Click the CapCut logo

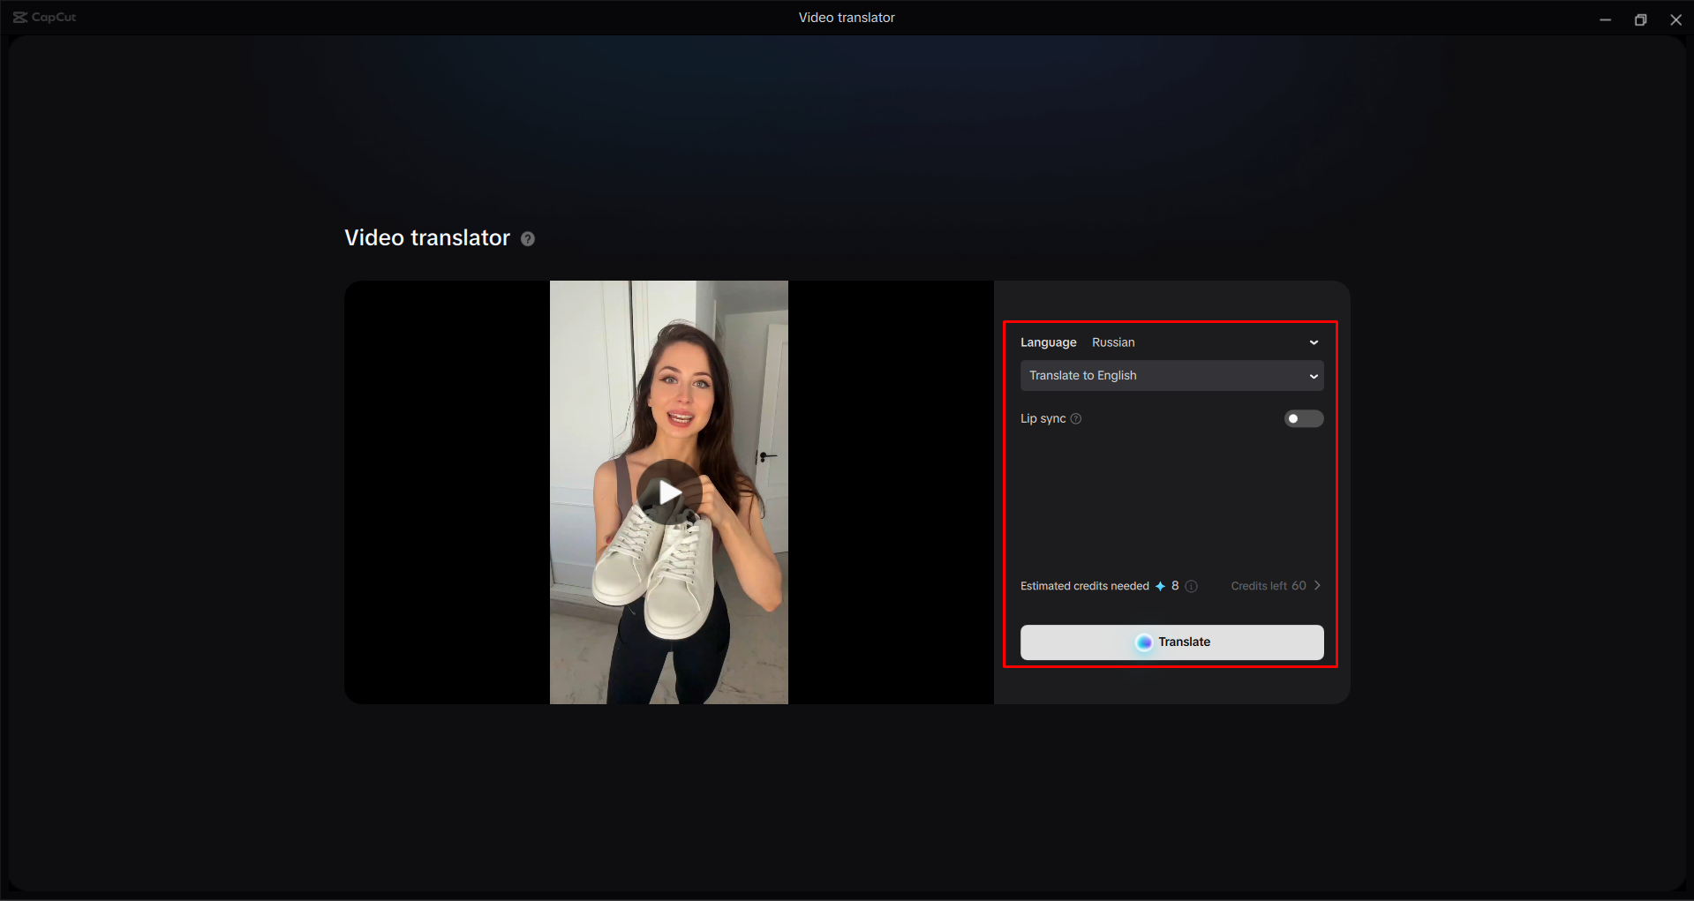[x=42, y=17]
